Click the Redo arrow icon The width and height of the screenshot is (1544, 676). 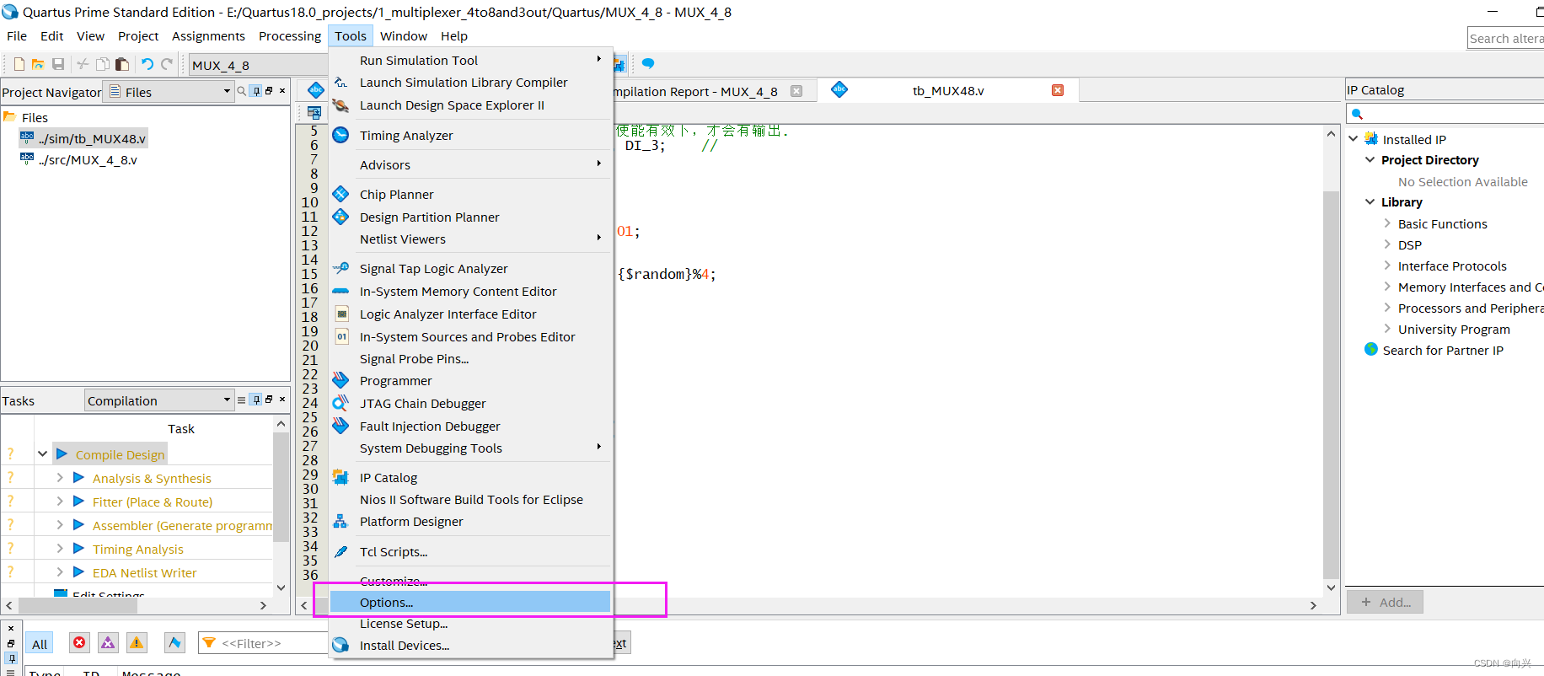pyautogui.click(x=167, y=64)
